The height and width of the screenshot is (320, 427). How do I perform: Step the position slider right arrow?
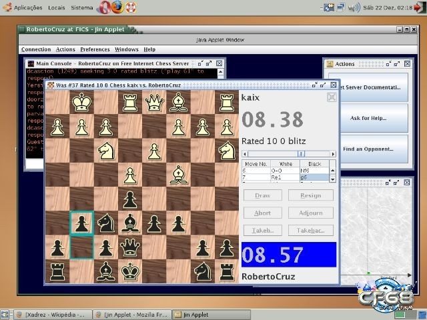333,154
